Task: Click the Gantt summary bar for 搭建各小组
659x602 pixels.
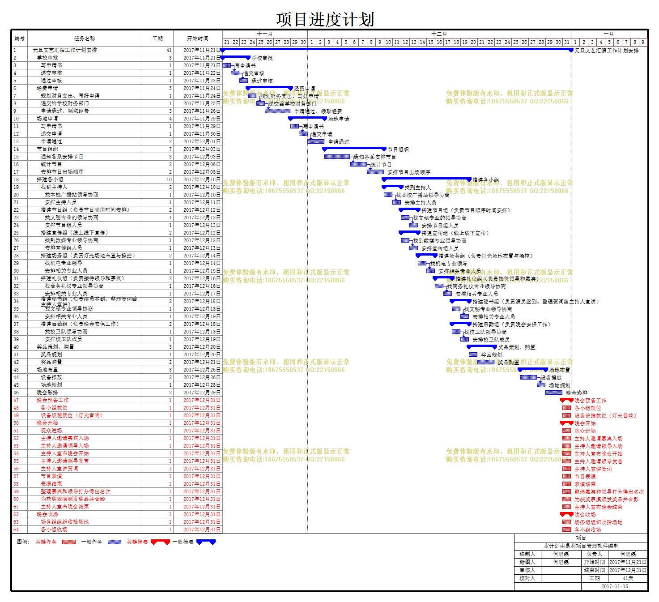Action: pos(426,179)
